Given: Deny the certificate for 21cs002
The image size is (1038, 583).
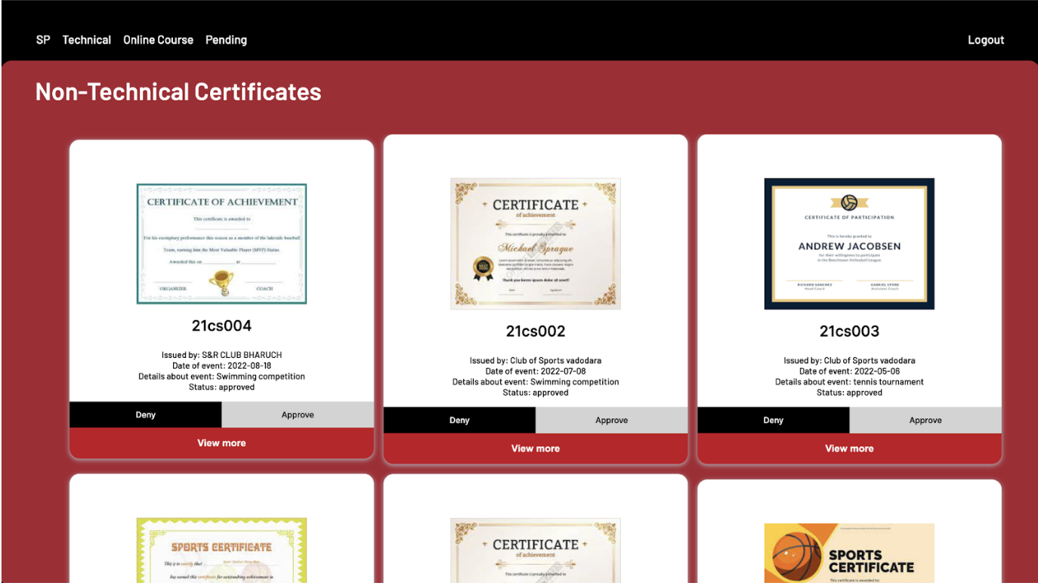Looking at the screenshot, I should click(459, 420).
